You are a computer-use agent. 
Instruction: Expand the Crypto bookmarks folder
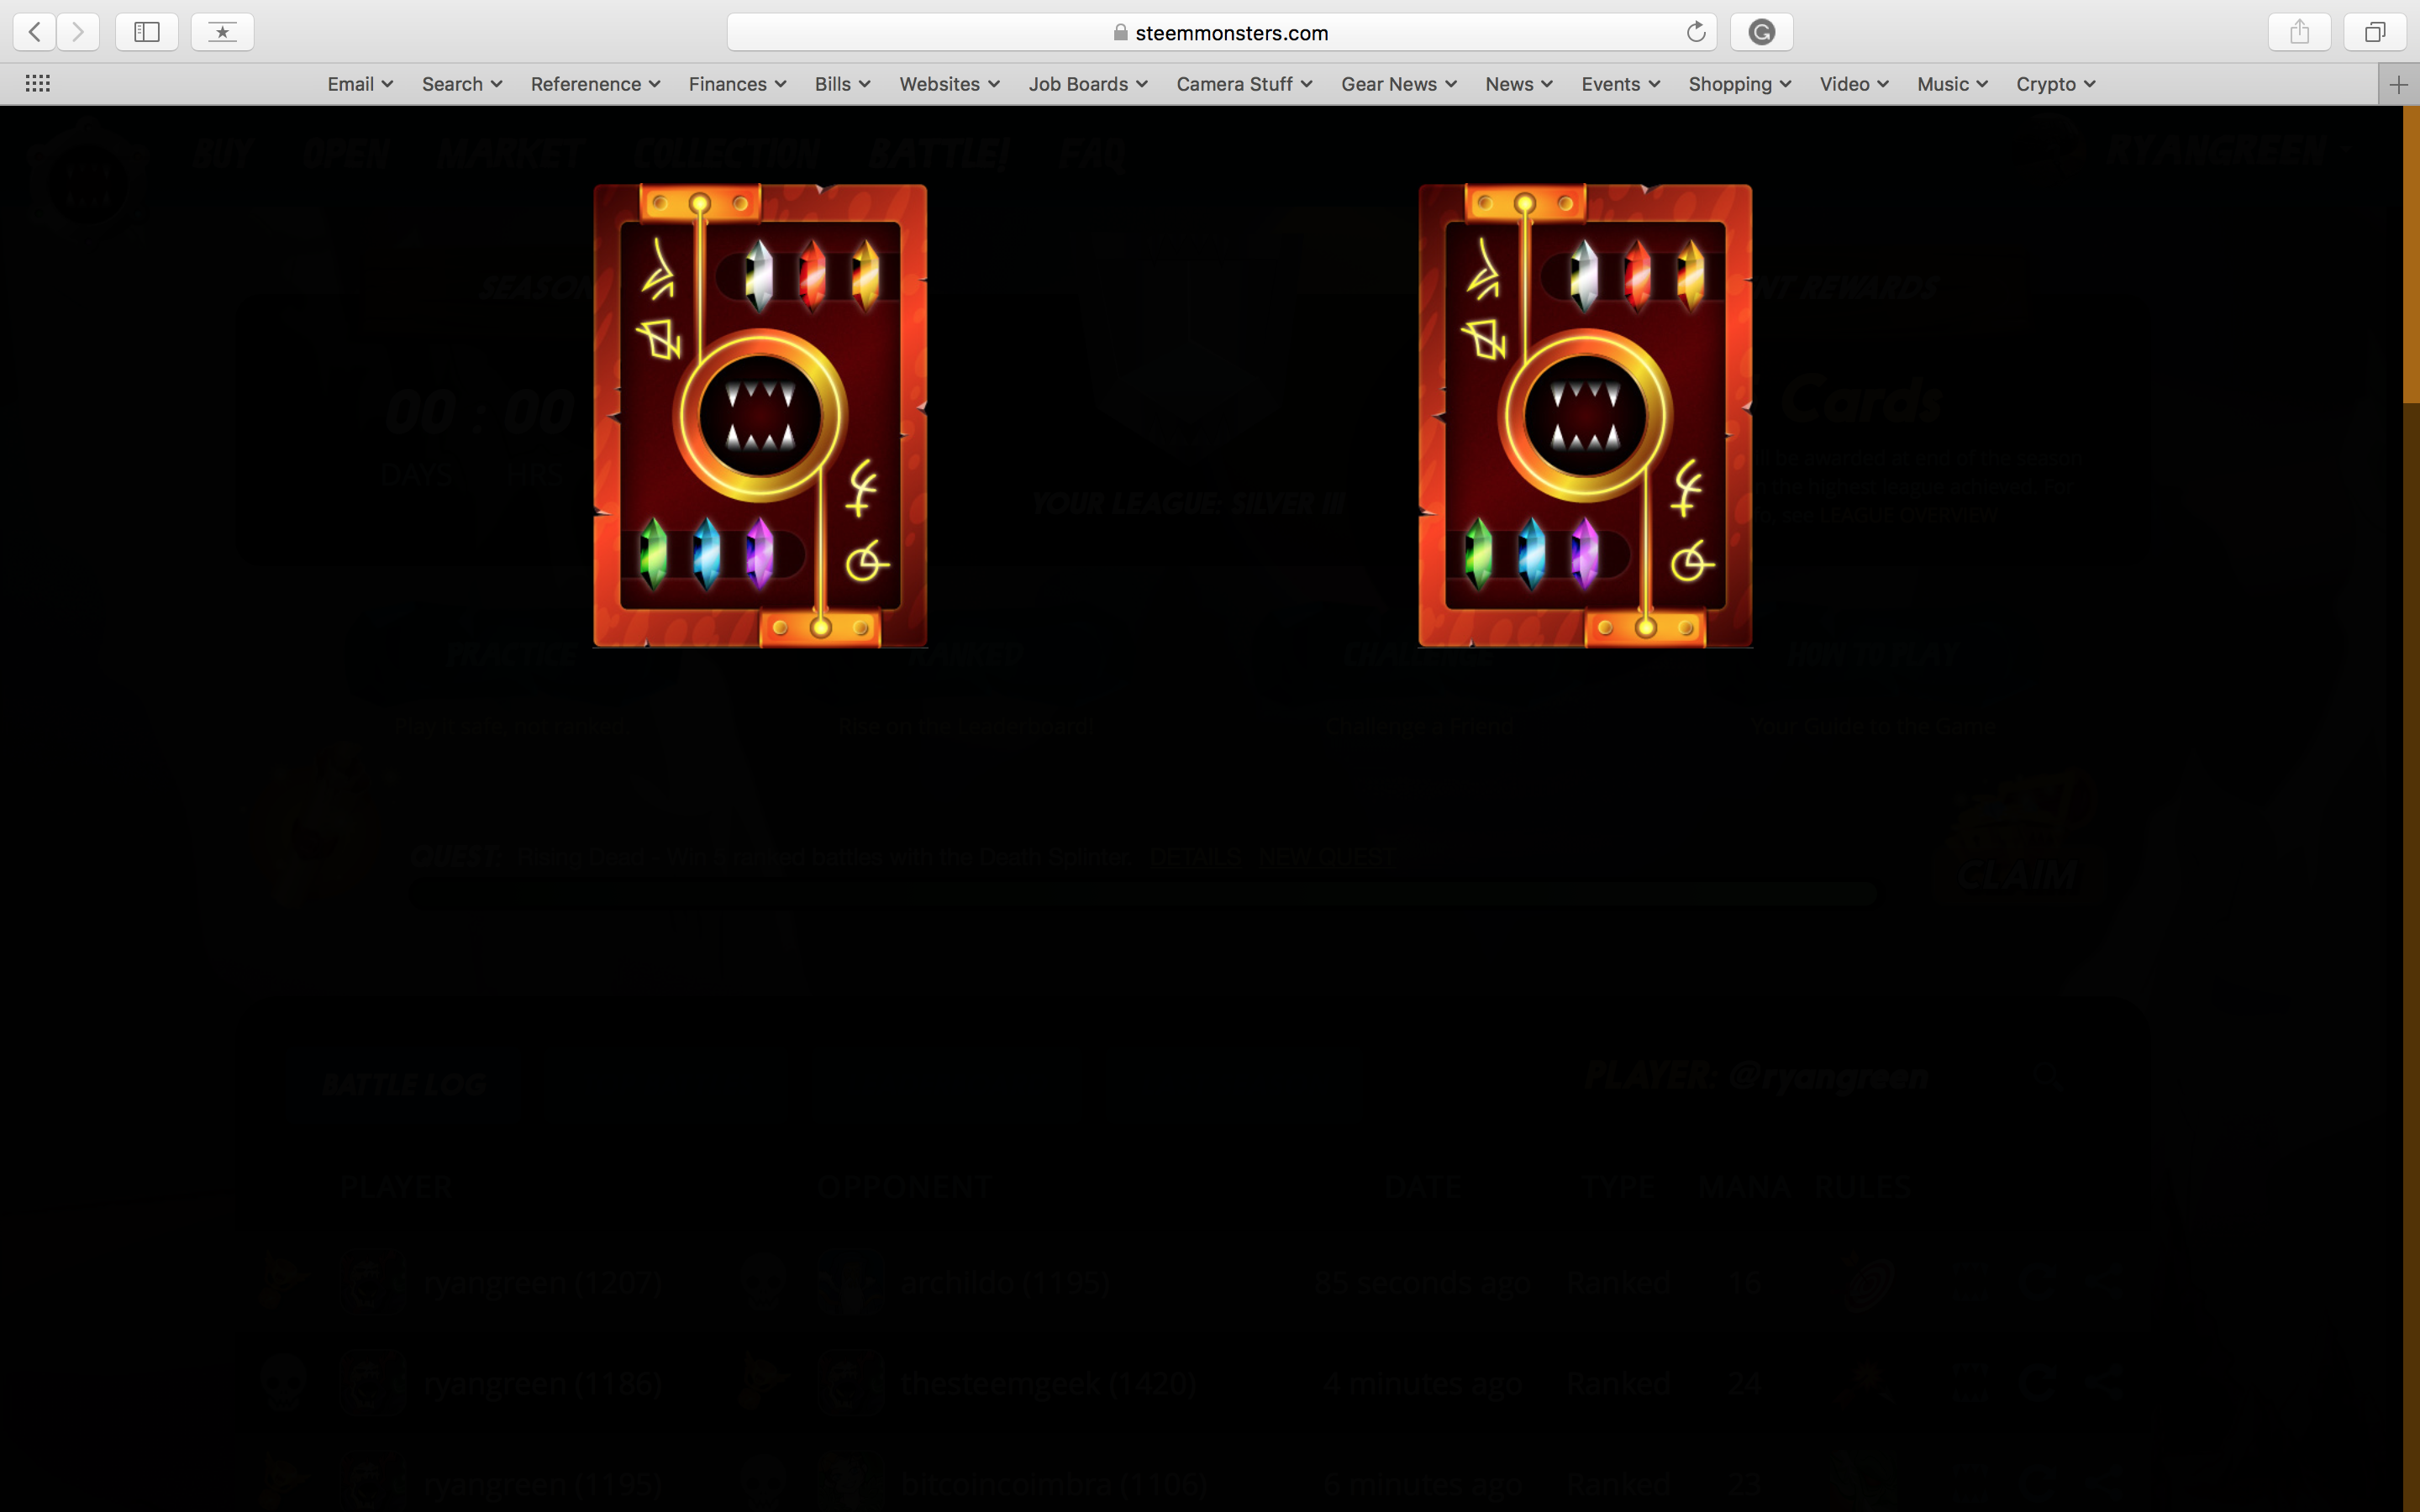(2055, 84)
